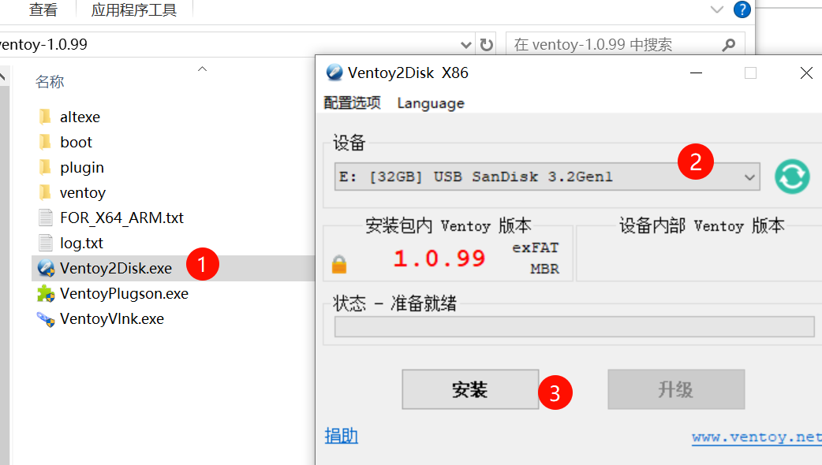
Task: Click the Explorer search box
Action: pos(625,44)
